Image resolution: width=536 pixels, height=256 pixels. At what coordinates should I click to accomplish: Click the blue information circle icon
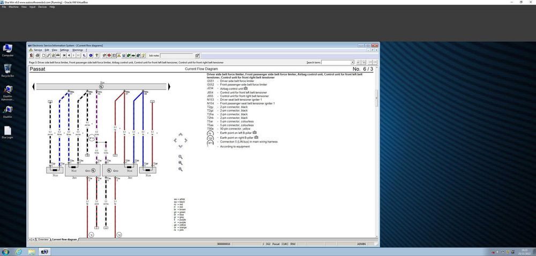point(91,55)
